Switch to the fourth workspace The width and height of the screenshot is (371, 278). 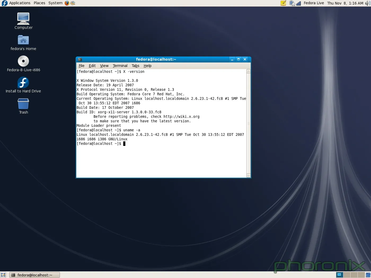(361, 275)
